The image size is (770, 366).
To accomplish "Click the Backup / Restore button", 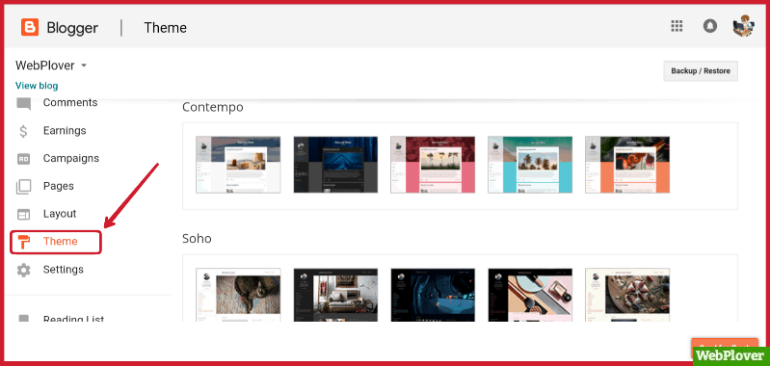I will coord(701,70).
